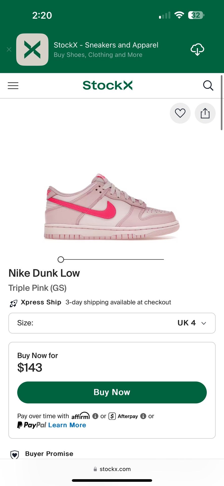224x486 pixels.
Task: Dismiss the StockX app banner
Action: [9, 49]
